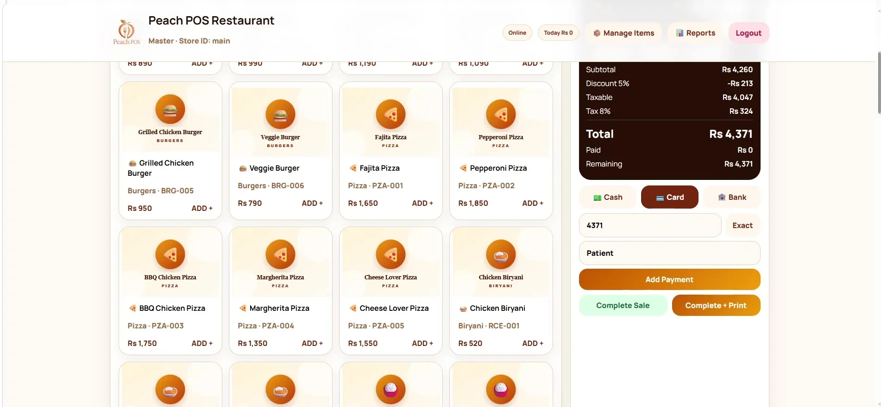Select Bank payment method
Viewport: 881px width, 407px height.
[732, 197]
